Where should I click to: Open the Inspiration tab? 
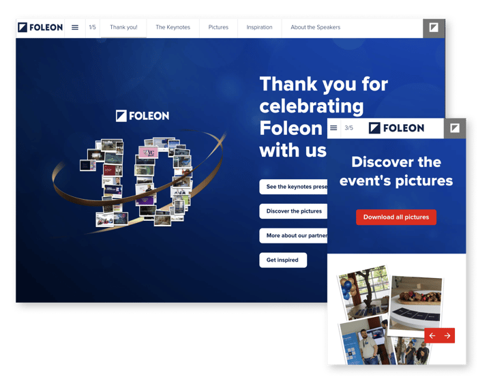(x=259, y=28)
